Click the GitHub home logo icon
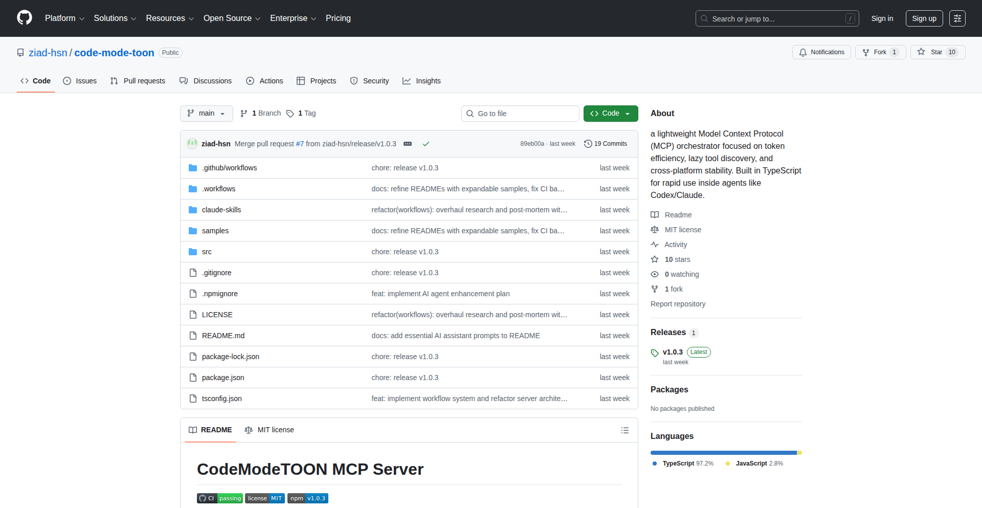Viewport: 982px width, 508px height. pyautogui.click(x=24, y=18)
